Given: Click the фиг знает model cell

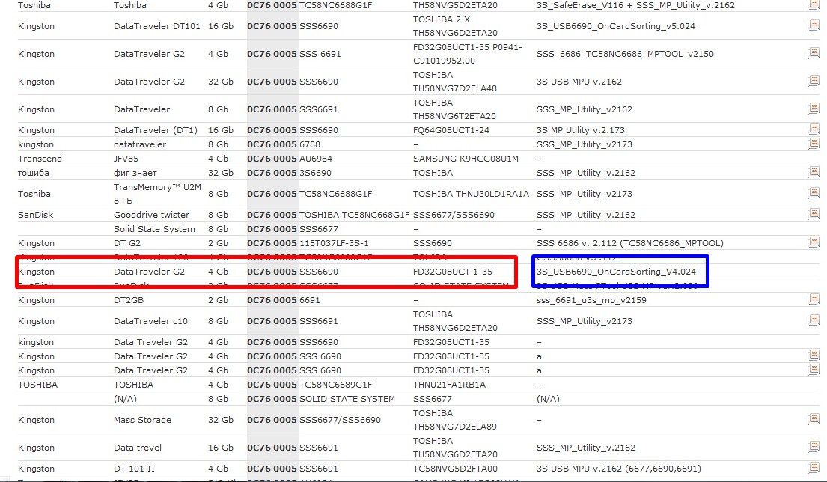Looking at the screenshot, I should click(x=135, y=173).
